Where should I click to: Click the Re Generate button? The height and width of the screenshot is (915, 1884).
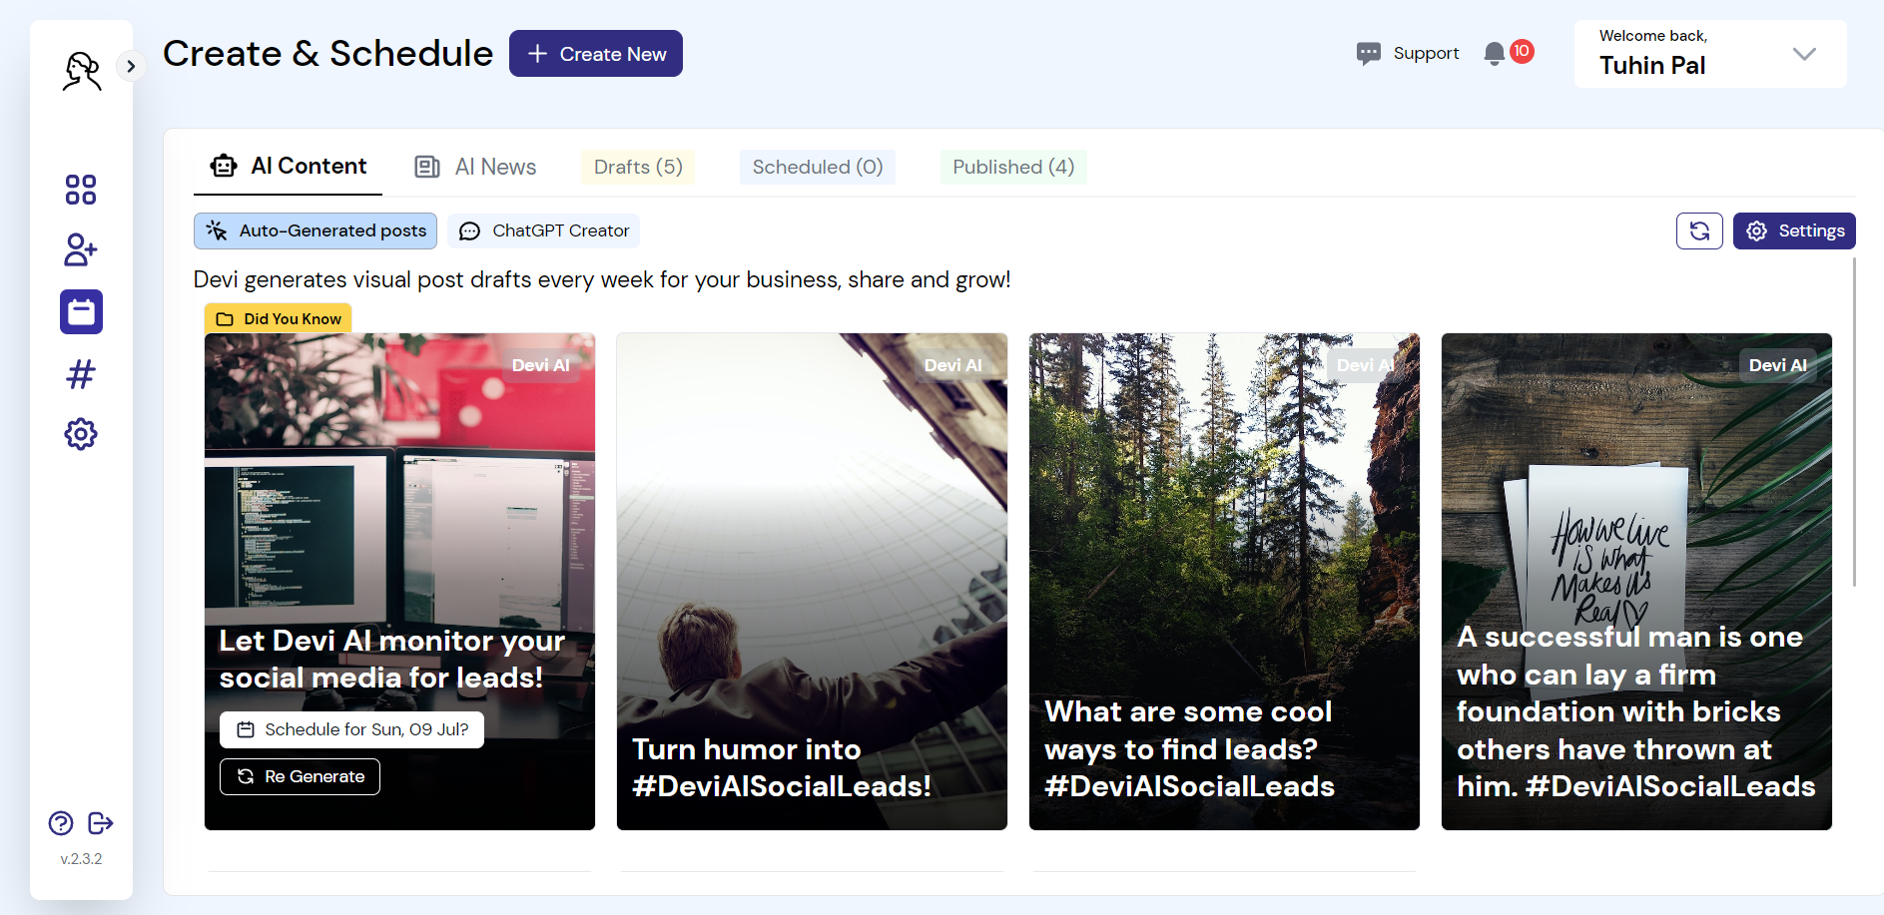[x=300, y=776]
